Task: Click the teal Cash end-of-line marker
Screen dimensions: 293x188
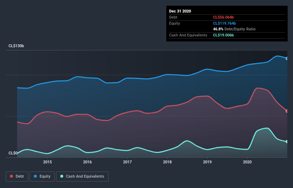Action: 287,142
